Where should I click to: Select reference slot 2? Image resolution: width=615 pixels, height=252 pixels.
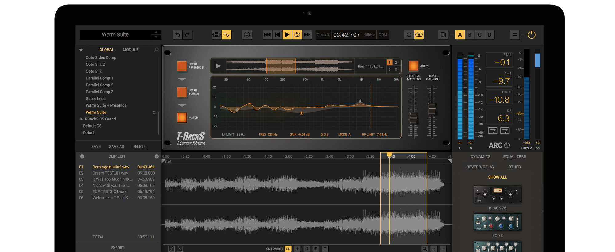pos(396,63)
